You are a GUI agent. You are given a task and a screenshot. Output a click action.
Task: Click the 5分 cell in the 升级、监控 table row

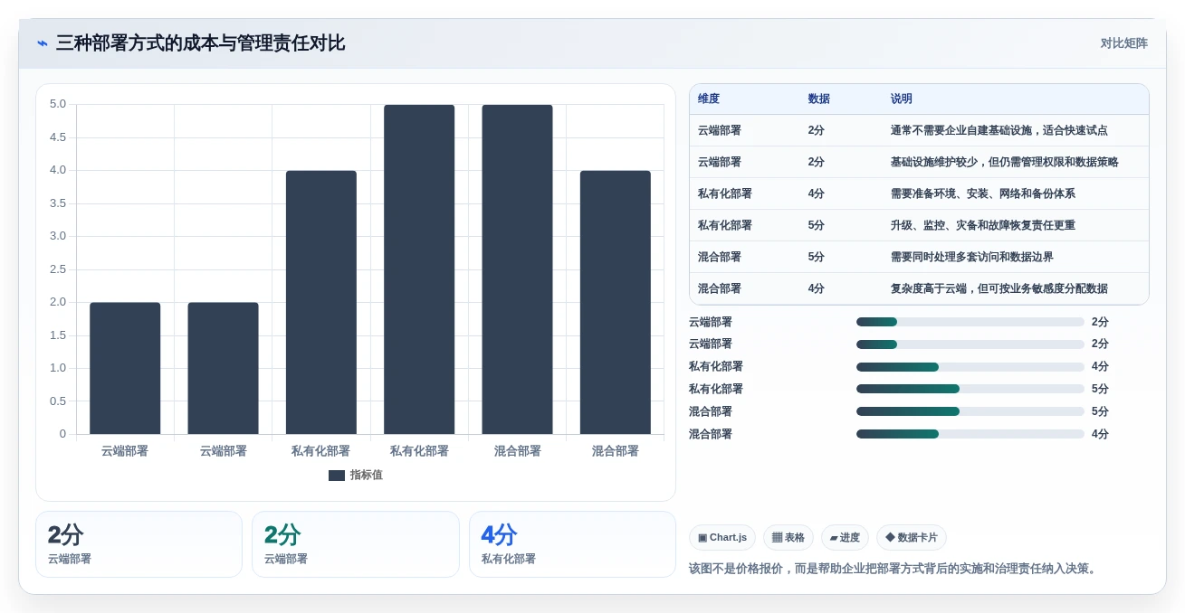(x=817, y=225)
